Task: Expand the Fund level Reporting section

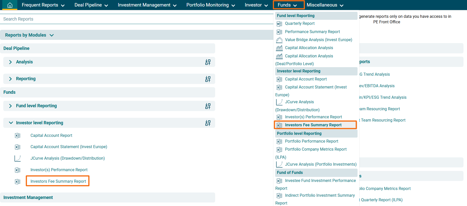Action: 11,106
